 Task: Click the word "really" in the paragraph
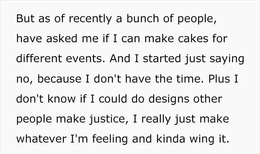156,119
